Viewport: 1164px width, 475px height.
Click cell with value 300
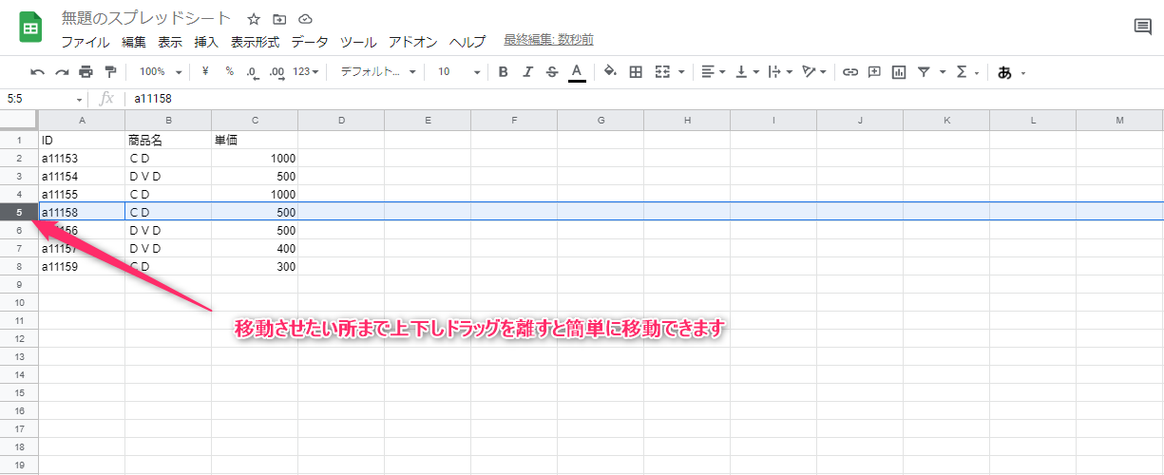pyautogui.click(x=255, y=266)
